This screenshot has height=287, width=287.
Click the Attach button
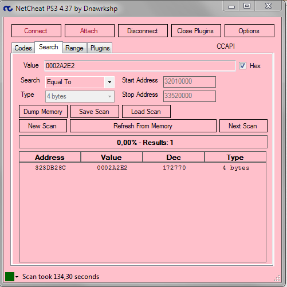tap(89, 31)
